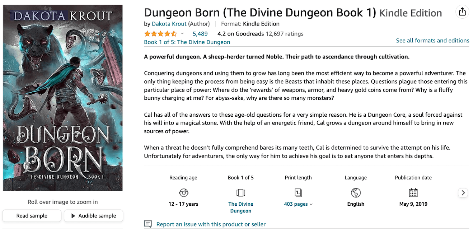Click the orange star rating stars

(160, 33)
